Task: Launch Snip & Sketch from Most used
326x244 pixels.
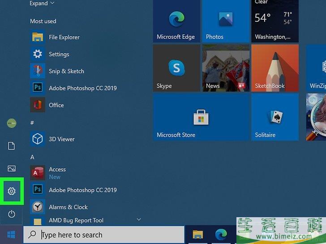Action: pos(66,71)
